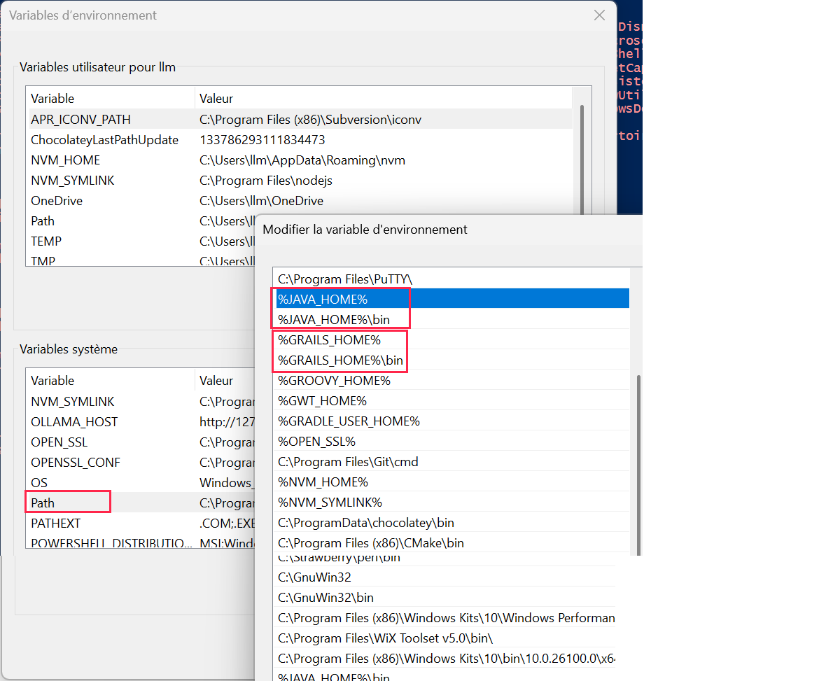The width and height of the screenshot is (840, 681).
Task: Select the APR_ICONV_PATH user variable
Action: coord(80,120)
